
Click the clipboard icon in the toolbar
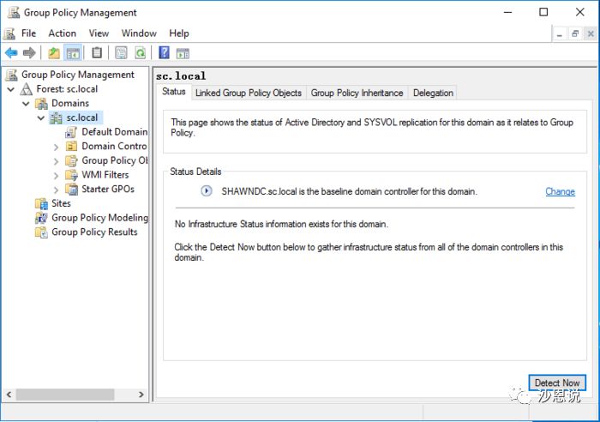pyautogui.click(x=97, y=52)
